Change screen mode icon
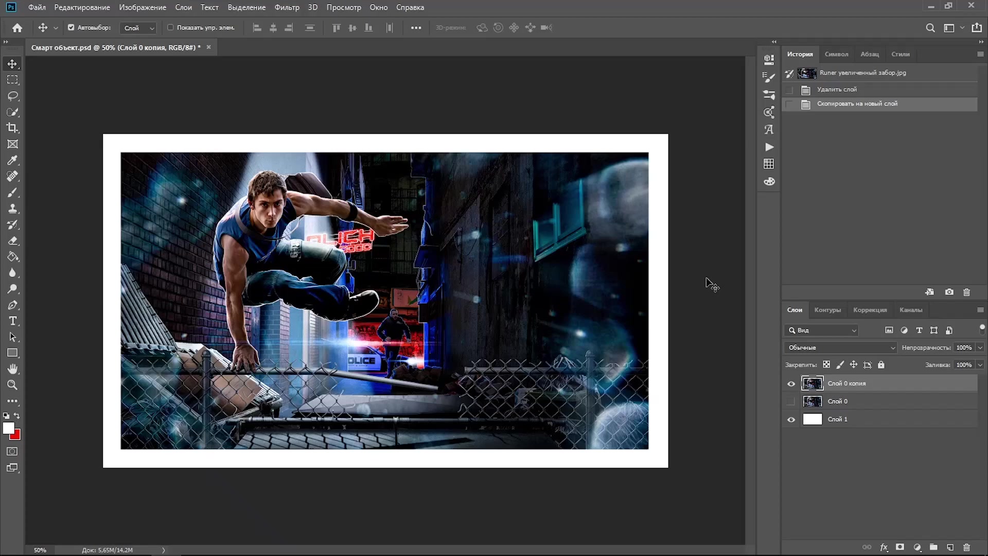The image size is (988, 556). click(12, 468)
